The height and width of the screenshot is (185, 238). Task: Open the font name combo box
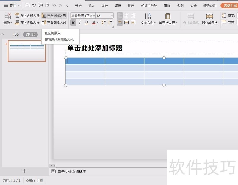click(x=83, y=16)
